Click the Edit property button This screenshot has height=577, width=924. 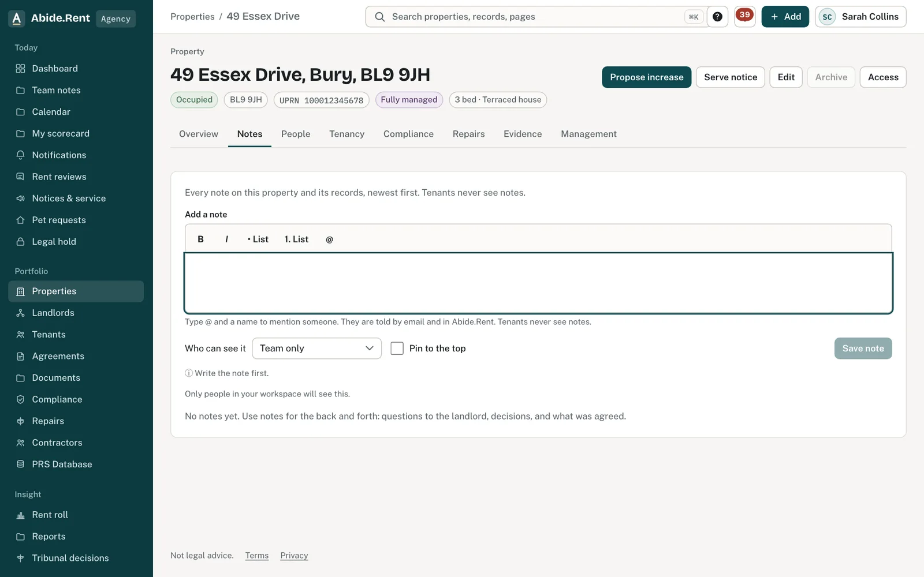(x=786, y=77)
